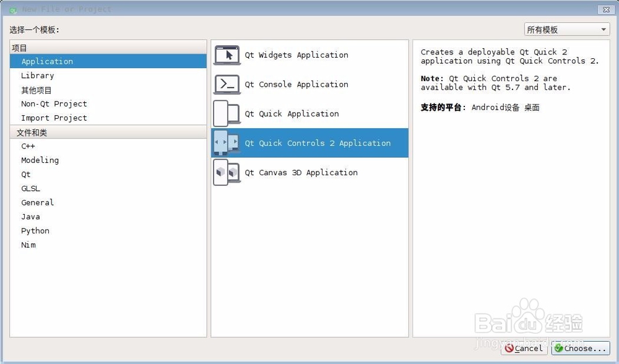Image resolution: width=619 pixels, height=364 pixels.
Task: Select the Library project category
Action: tap(108, 76)
